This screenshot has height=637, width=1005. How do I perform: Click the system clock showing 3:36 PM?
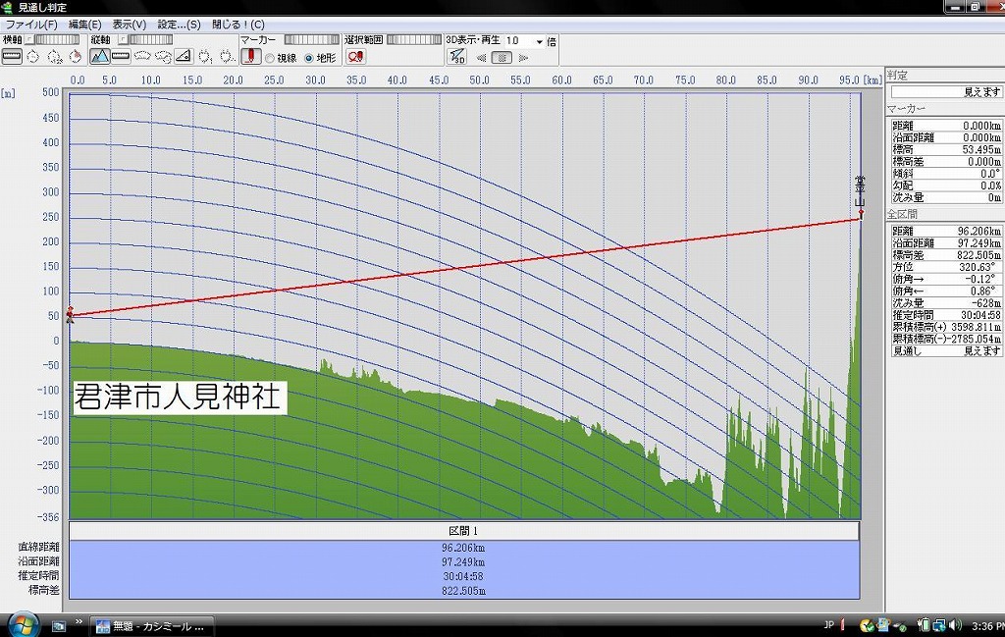pyautogui.click(x=987, y=626)
